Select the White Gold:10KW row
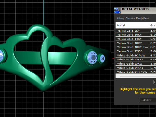This screenshot has width=156, height=117. pos(136,64)
